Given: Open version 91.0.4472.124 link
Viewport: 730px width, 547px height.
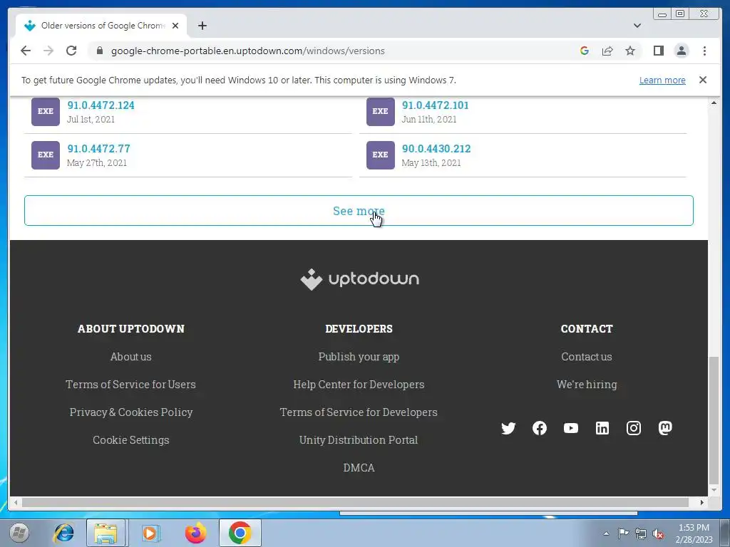Looking at the screenshot, I should (x=101, y=105).
